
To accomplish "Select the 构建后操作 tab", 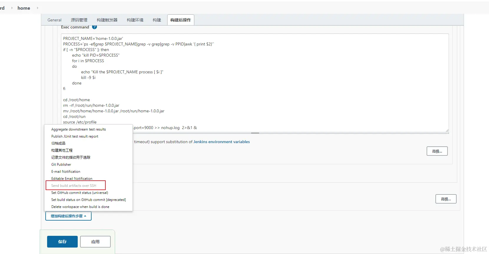I will click(x=181, y=20).
